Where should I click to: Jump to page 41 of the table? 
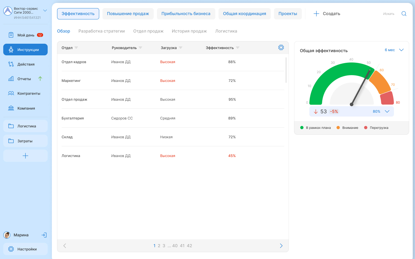(182, 246)
